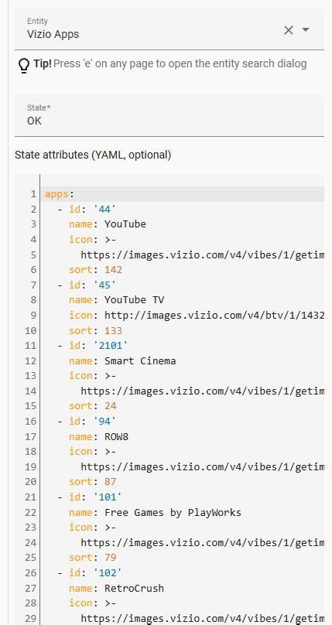Click the id value '2101'

click(111, 345)
